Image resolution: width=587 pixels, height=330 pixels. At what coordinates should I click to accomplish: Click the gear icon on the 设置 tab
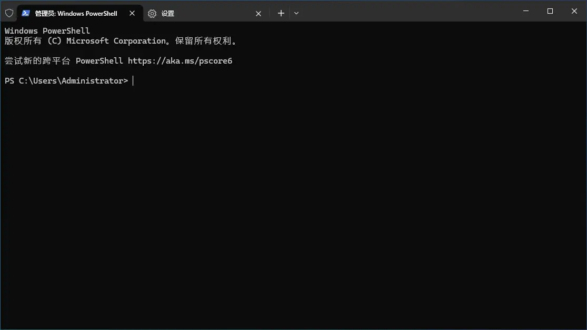[x=152, y=14]
